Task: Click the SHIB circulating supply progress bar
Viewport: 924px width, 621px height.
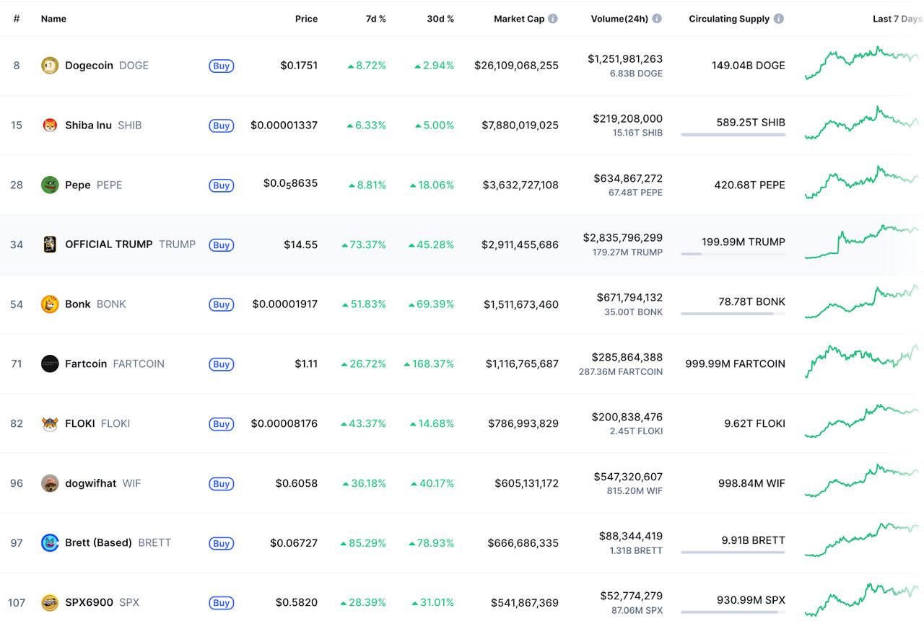Action: click(x=733, y=134)
